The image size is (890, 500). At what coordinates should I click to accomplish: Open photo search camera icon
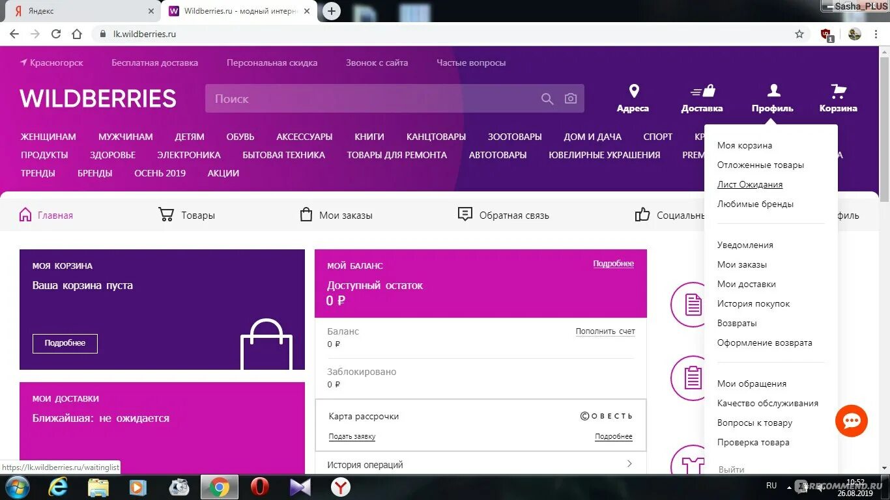pyautogui.click(x=571, y=98)
